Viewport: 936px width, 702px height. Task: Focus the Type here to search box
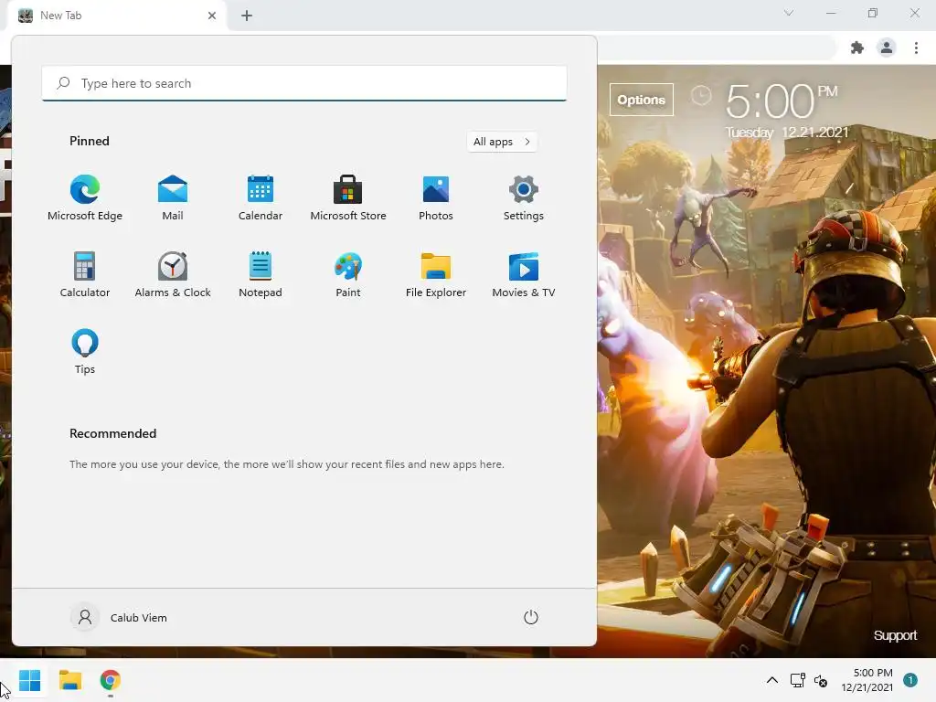pos(304,83)
